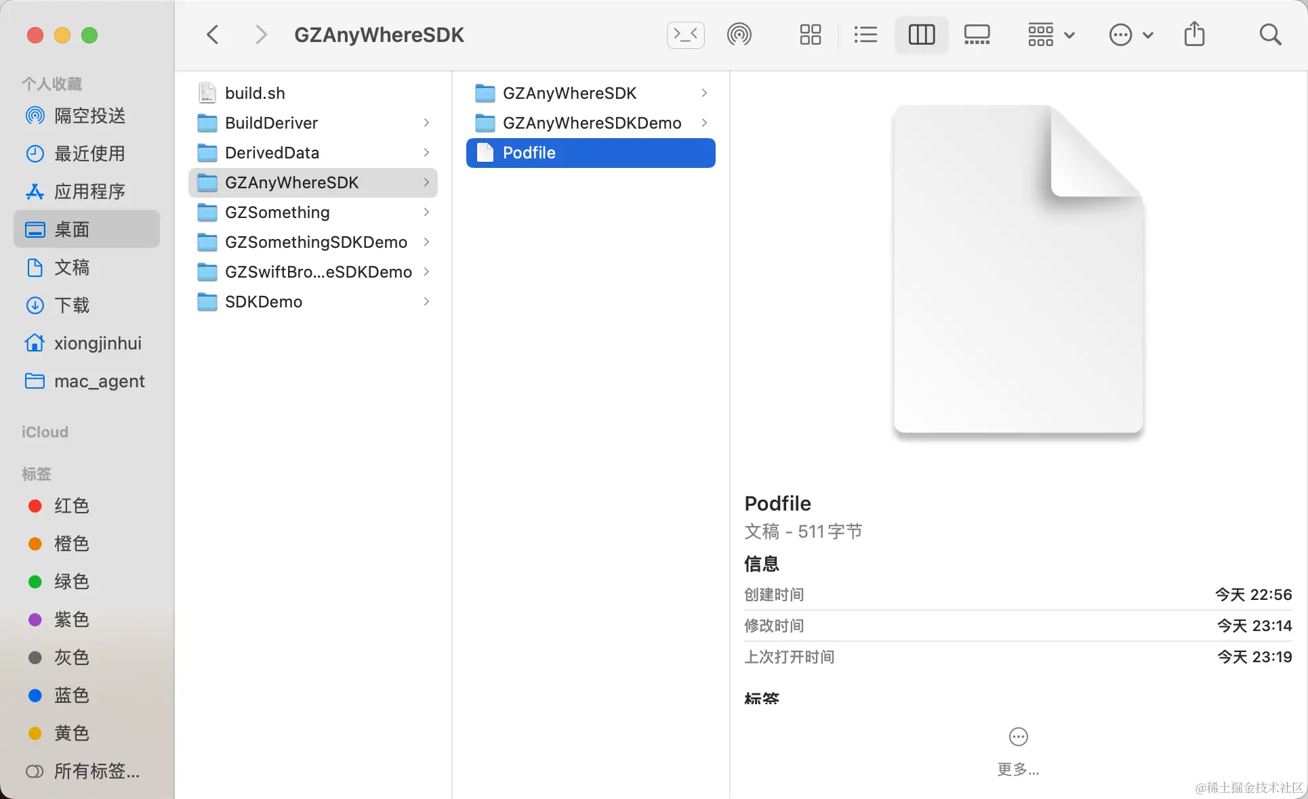Screen dimensions: 1308x799
Task: Expand the GZSomething folder chevron
Action: tap(426, 212)
